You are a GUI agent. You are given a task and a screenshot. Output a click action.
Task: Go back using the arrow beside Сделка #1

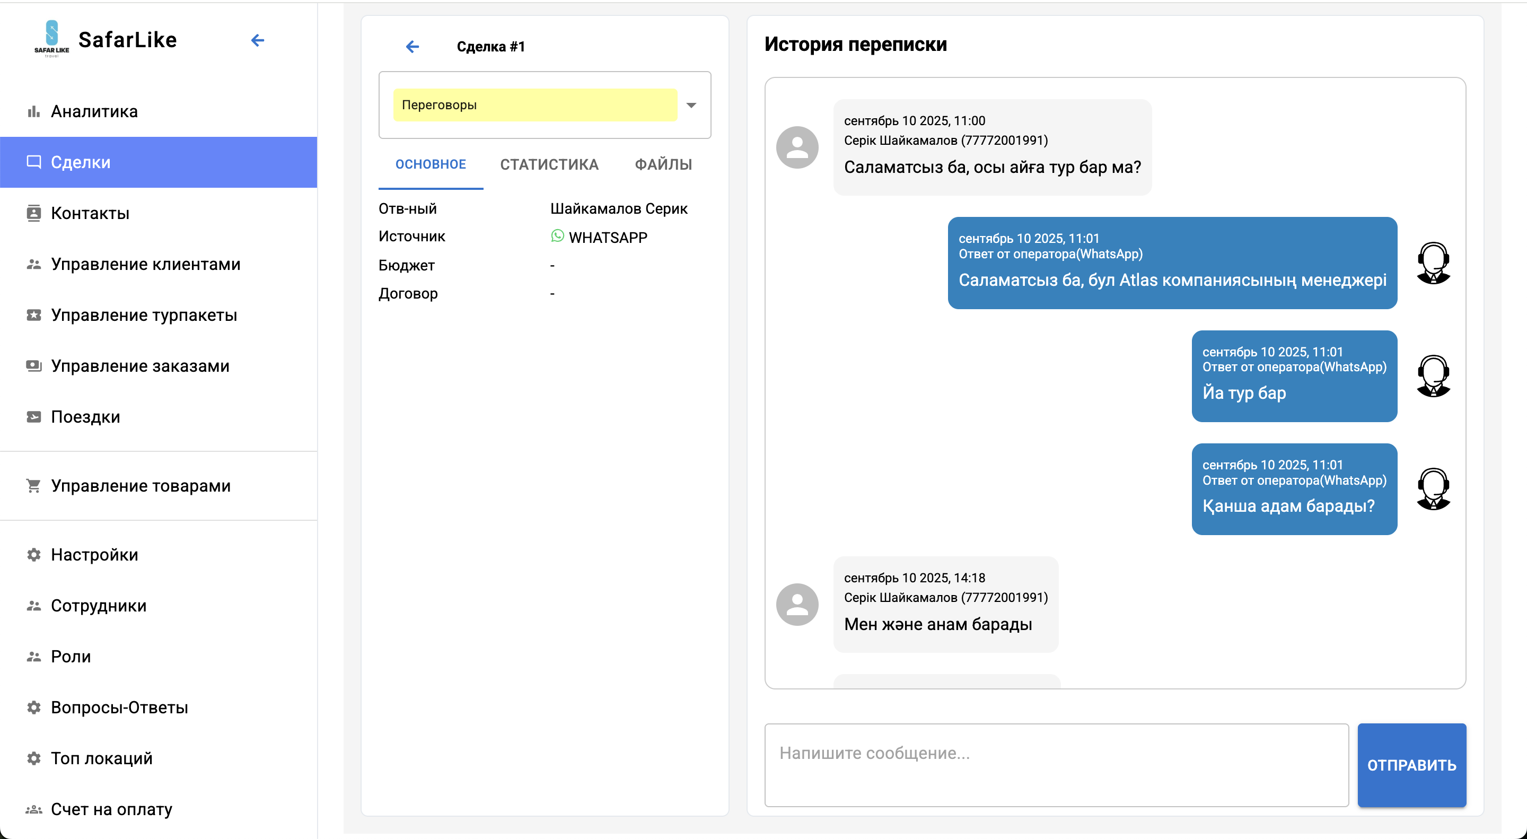pyautogui.click(x=412, y=46)
